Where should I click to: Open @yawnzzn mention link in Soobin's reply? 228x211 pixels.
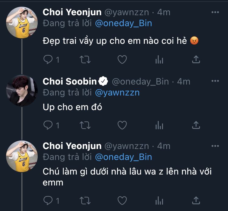(x=117, y=93)
